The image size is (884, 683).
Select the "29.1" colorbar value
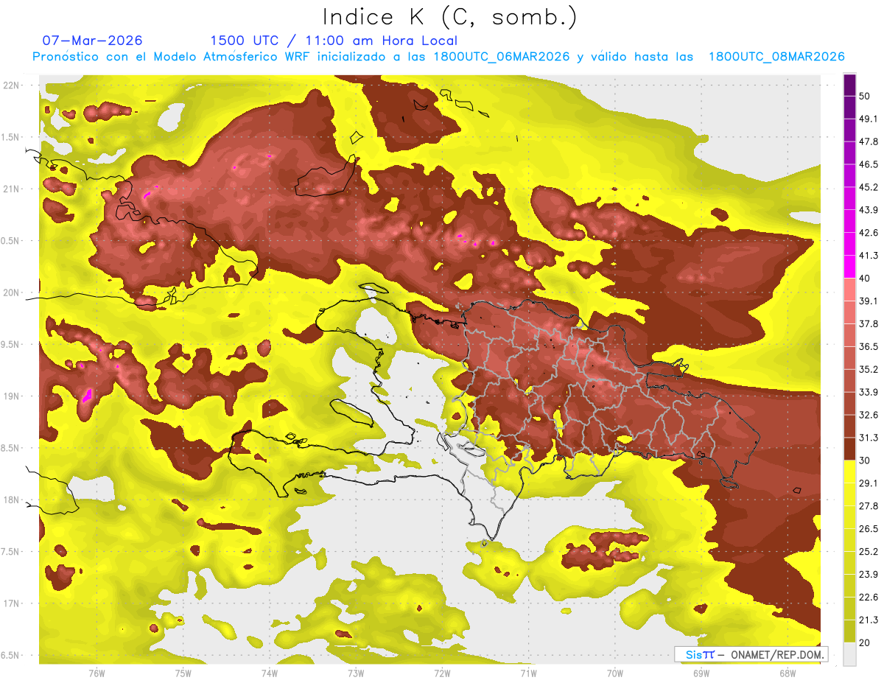pos(868,483)
